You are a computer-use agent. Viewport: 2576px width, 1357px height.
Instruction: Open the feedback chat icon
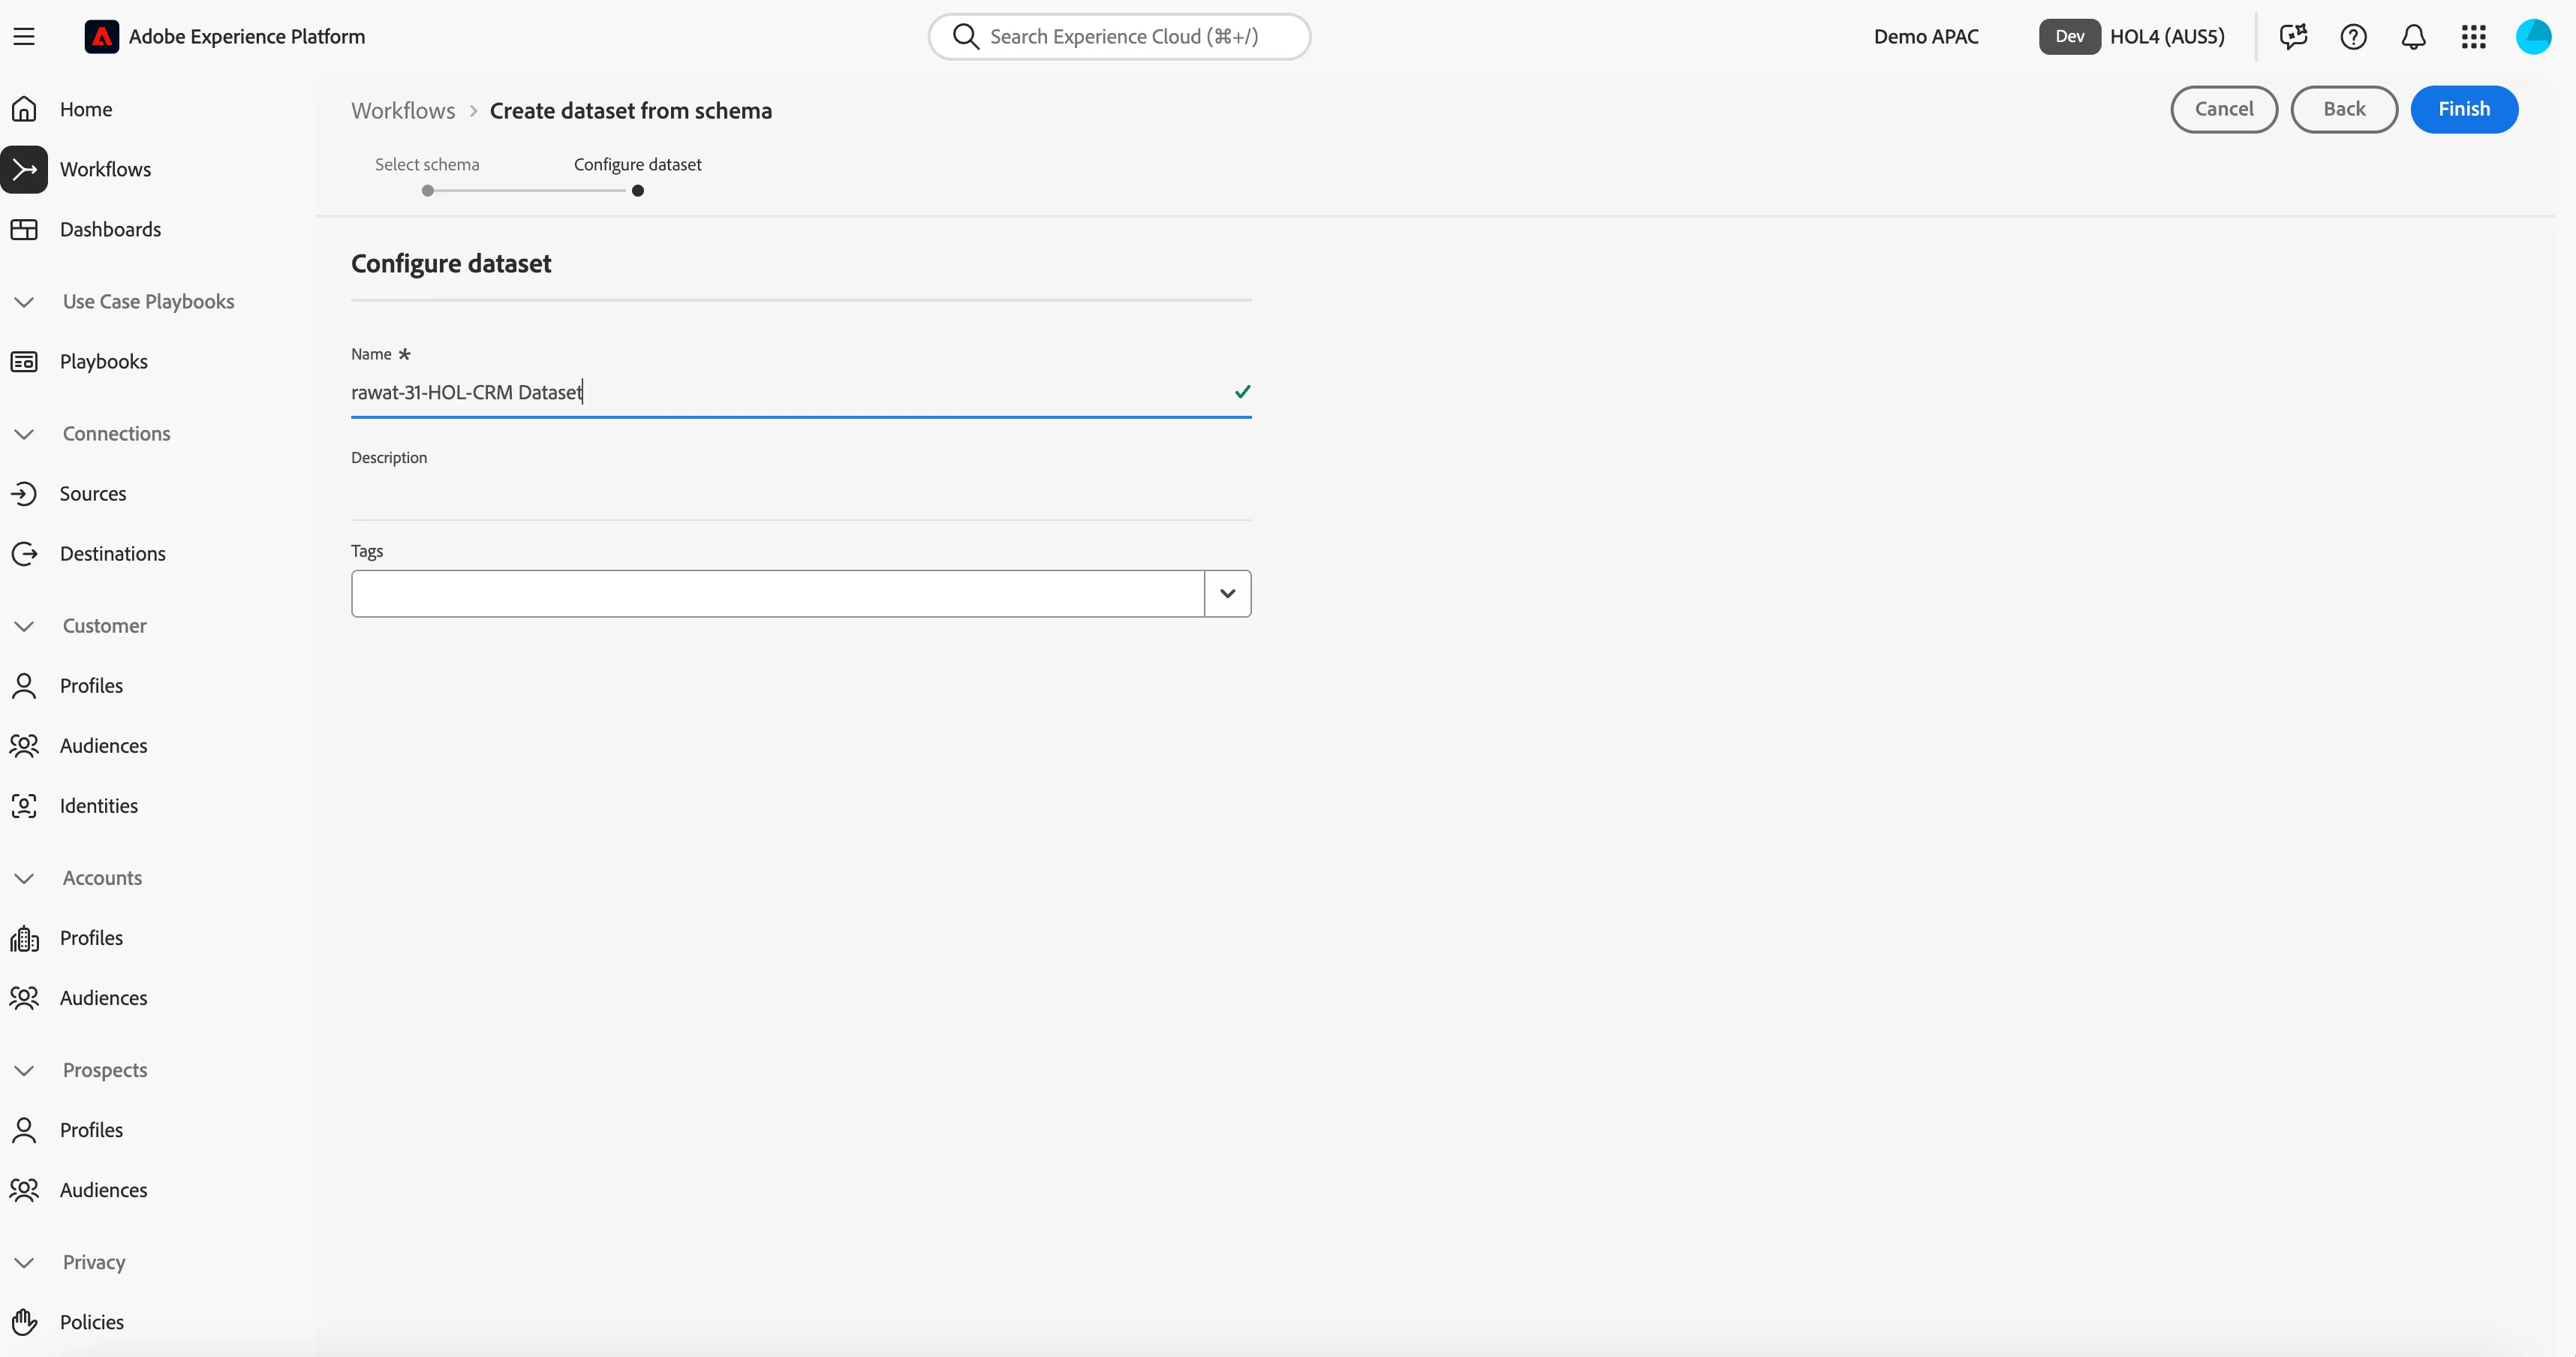tap(2293, 37)
